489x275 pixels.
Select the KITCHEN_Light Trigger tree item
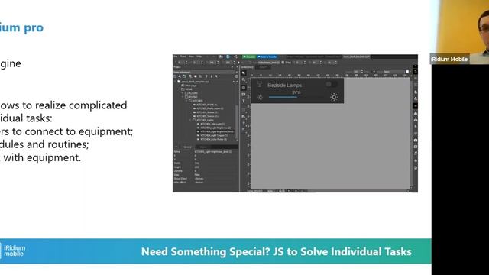[x=212, y=136]
